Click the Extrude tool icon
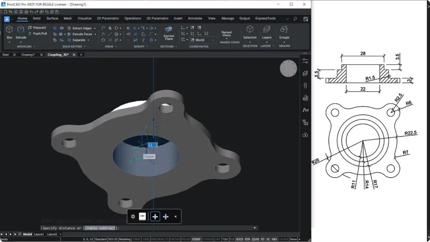This screenshot has height=242, width=430. (x=21, y=29)
